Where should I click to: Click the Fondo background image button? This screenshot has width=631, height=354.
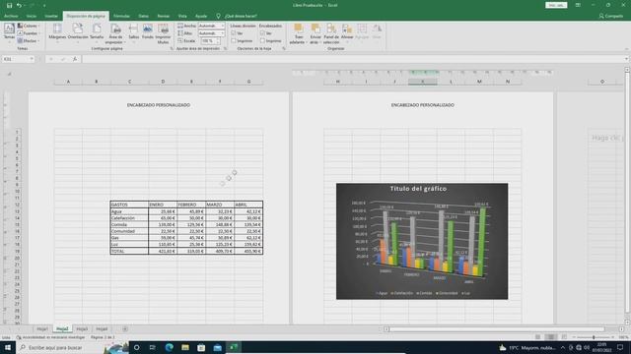[148, 31]
